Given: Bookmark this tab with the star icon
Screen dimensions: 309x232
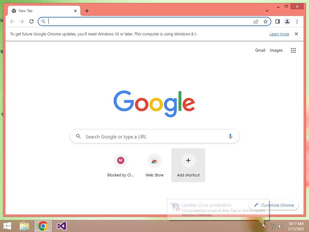Looking at the screenshot, I should point(266,21).
